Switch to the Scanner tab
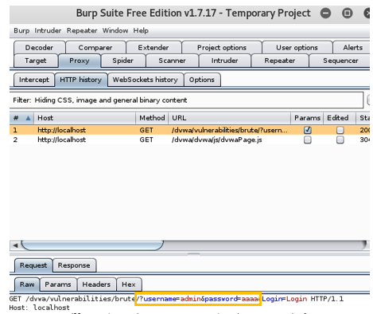This screenshot has width=373, height=314. (x=172, y=61)
